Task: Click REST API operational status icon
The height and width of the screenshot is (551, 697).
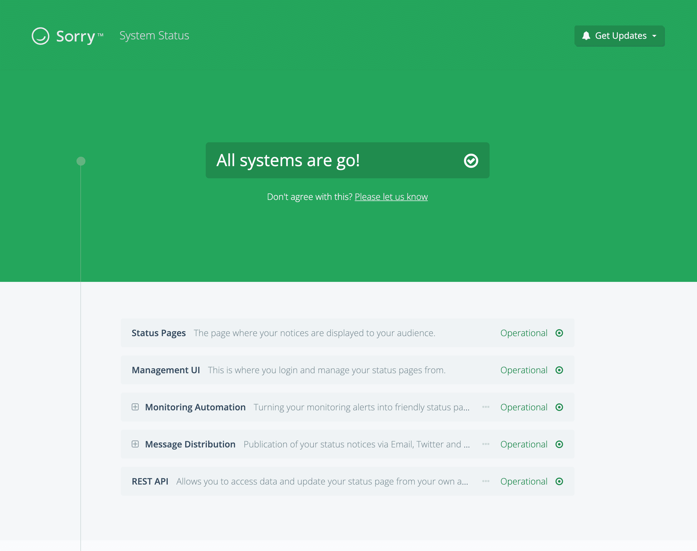Action: (559, 481)
